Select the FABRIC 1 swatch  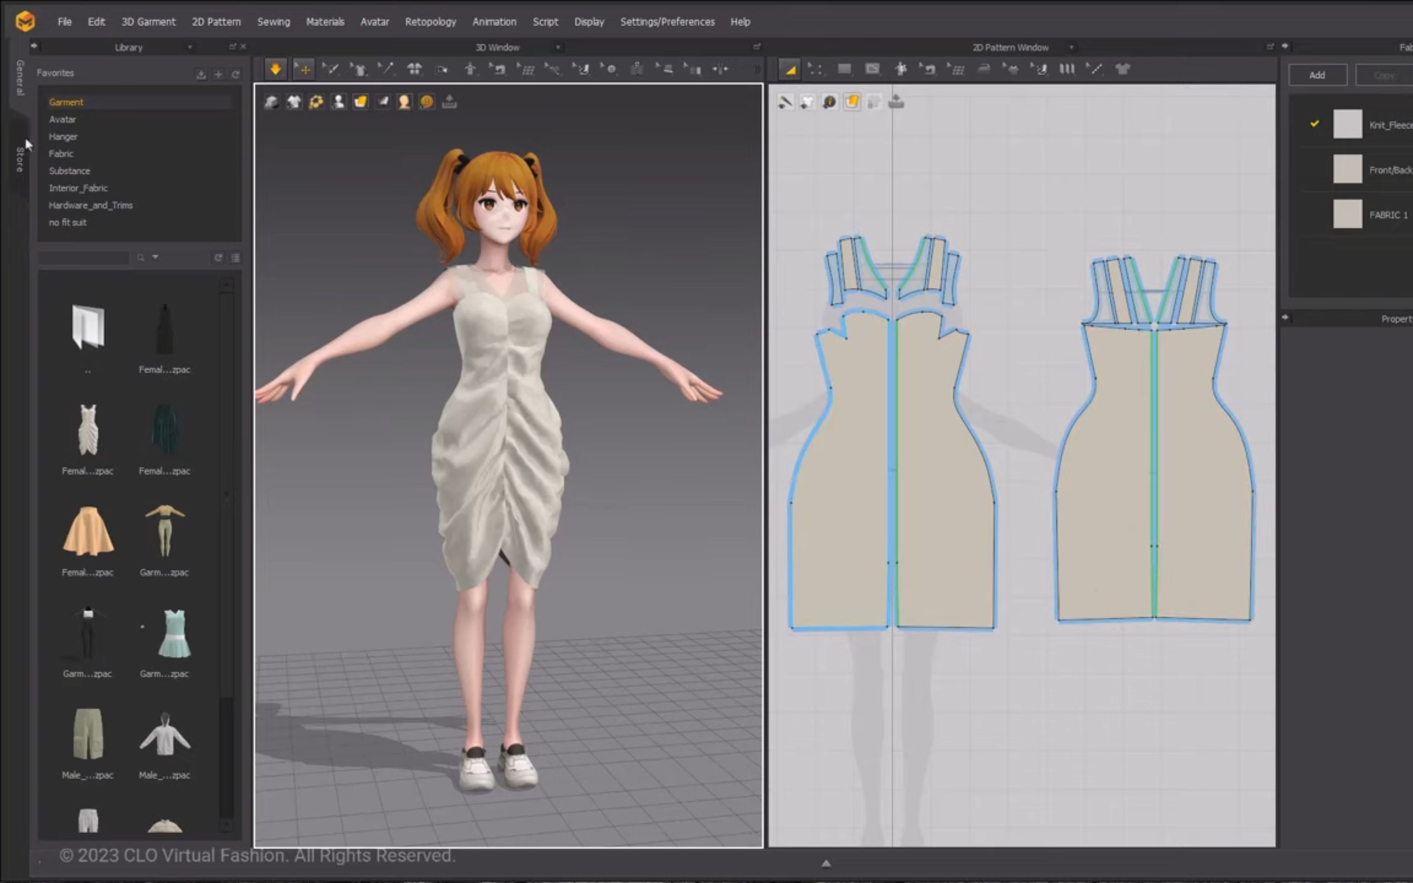click(x=1348, y=214)
